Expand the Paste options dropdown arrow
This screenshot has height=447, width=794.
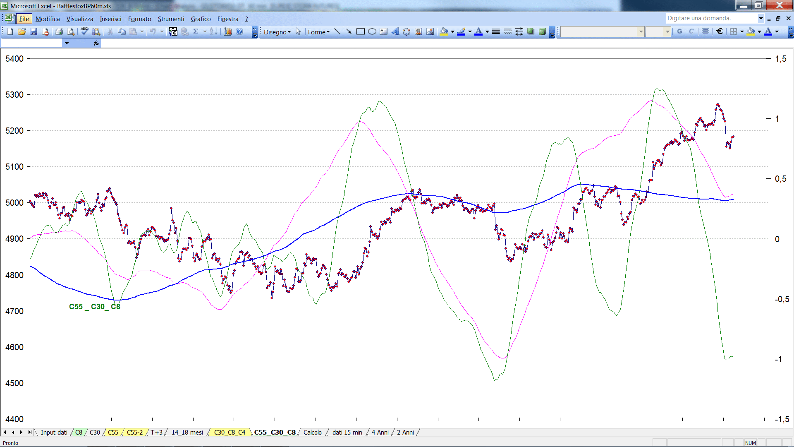[x=142, y=32]
